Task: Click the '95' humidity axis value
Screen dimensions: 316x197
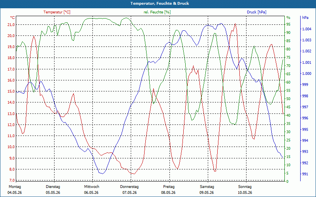Action: pos(289,24)
